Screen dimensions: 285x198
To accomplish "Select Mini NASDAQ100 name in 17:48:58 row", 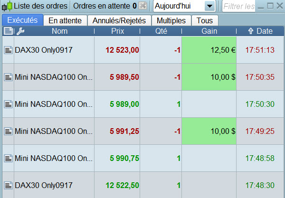I will [54, 158].
